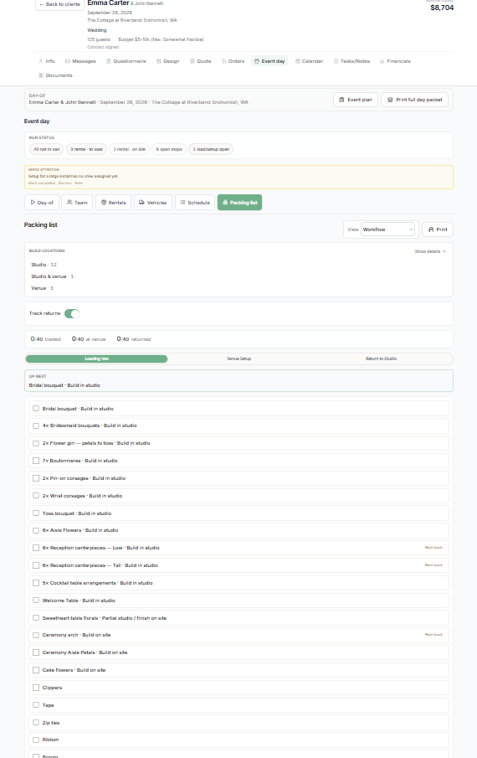This screenshot has height=758, width=477.
Task: Open the View Workflow dropdown
Action: 387,229
